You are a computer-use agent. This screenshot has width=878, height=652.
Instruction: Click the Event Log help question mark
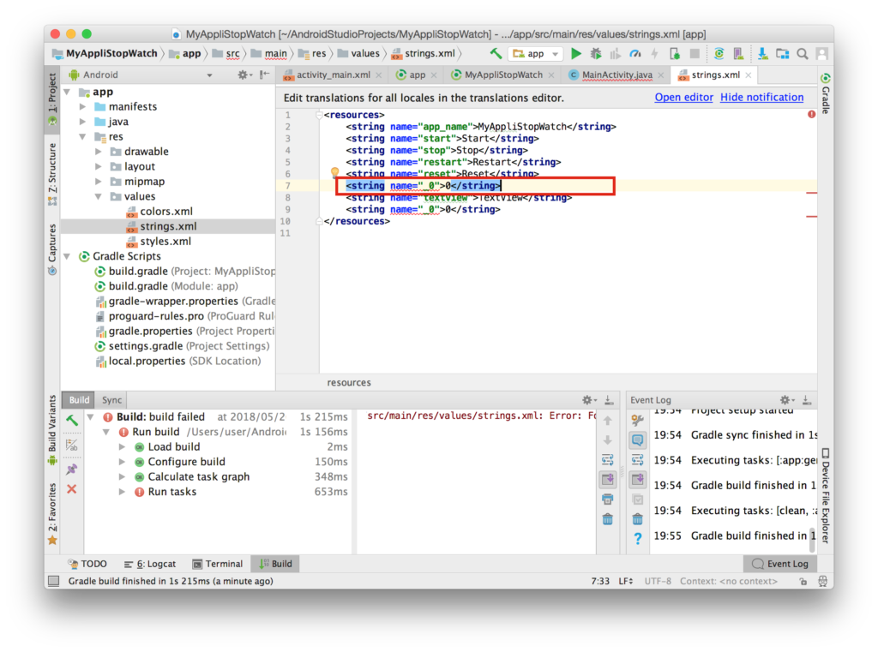tap(637, 538)
